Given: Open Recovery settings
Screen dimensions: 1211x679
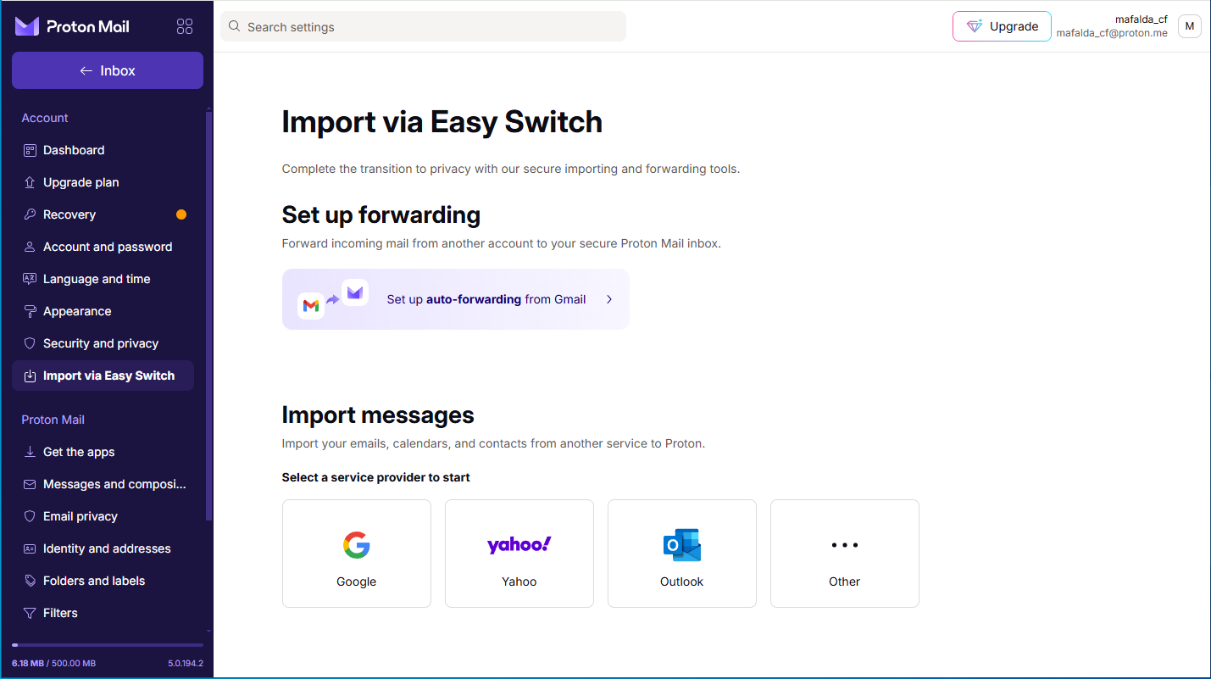Looking at the screenshot, I should pos(103,214).
